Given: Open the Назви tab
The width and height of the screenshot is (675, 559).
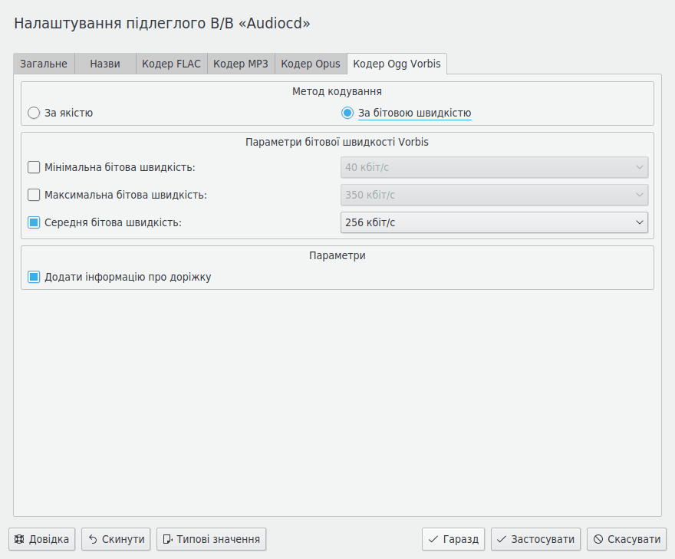Looking at the screenshot, I should pyautogui.click(x=105, y=64).
